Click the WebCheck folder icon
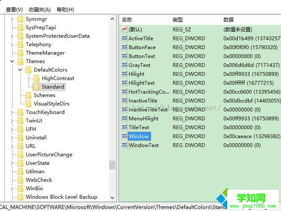The image size is (281, 211). (20, 180)
